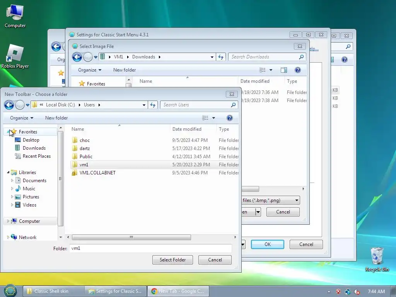Open address bar dropdown in New Toolbar dialog

pyautogui.click(x=144, y=105)
